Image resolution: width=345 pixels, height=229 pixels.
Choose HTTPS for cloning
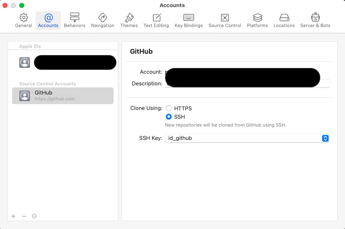tap(169, 108)
